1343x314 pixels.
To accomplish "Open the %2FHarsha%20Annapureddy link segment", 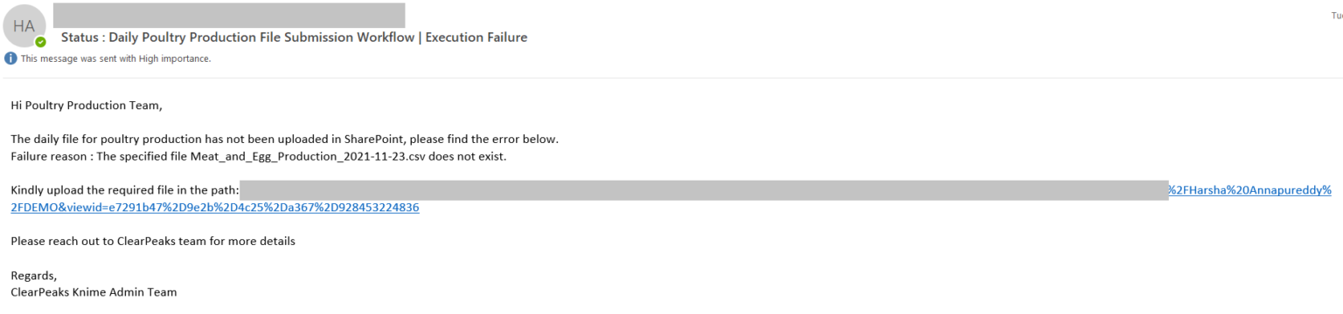I will 1250,190.
